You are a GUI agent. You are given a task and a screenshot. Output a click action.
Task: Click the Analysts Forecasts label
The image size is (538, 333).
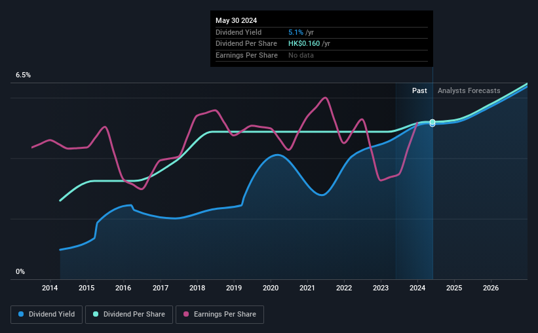point(469,90)
